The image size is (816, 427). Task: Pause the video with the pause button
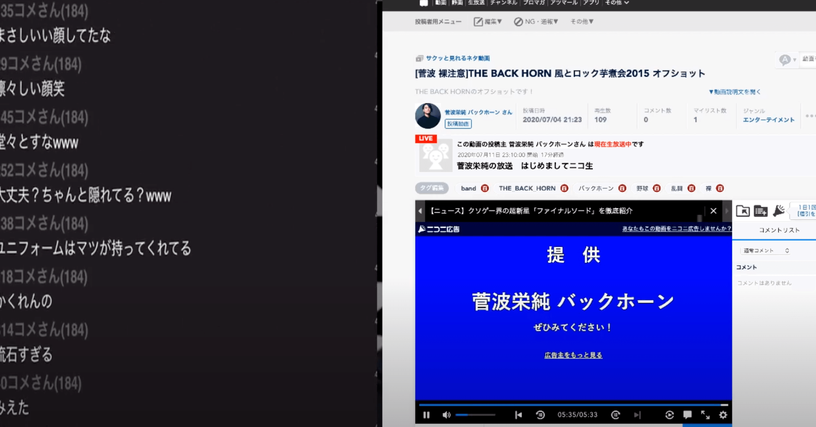[x=426, y=415]
